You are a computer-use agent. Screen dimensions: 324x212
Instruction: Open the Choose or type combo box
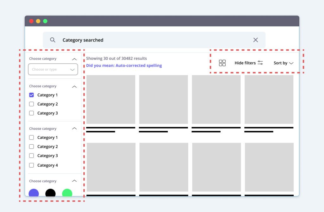click(x=53, y=69)
